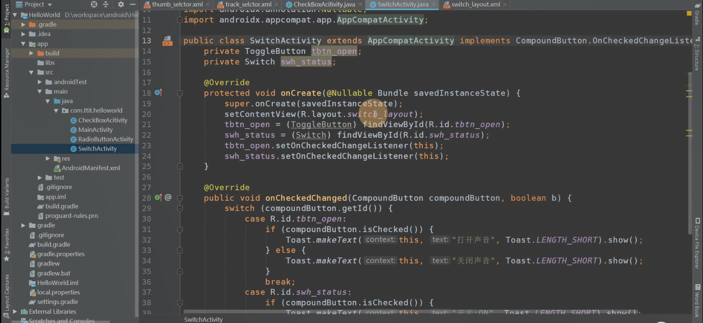Screen dimensions: 703x323
Task: Expand the .idea folder
Action: coord(23,34)
